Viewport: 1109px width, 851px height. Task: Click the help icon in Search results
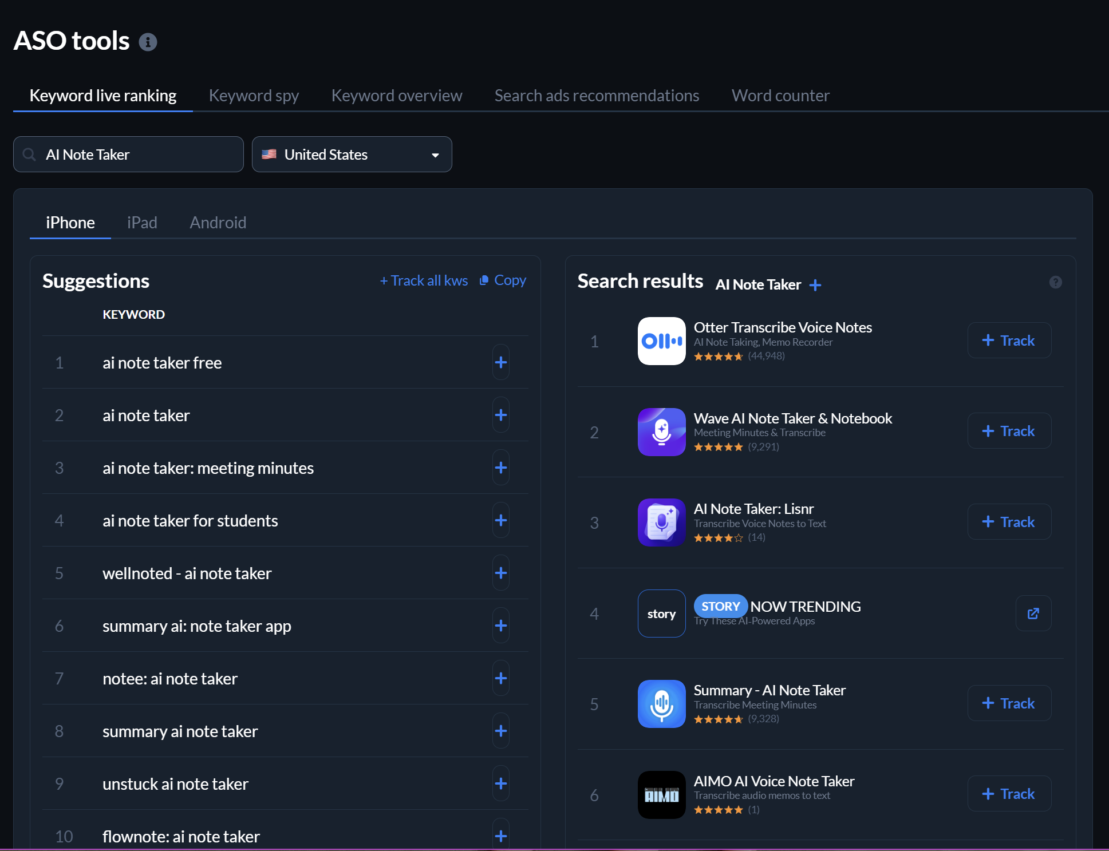tap(1055, 282)
